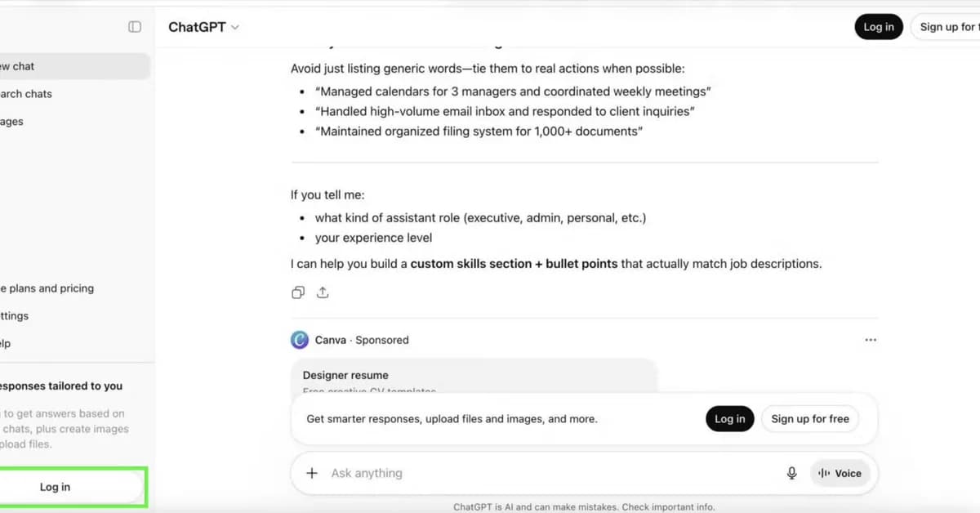The image size is (980, 513).
Task: Attach a file with the plus icon
Action: (312, 473)
